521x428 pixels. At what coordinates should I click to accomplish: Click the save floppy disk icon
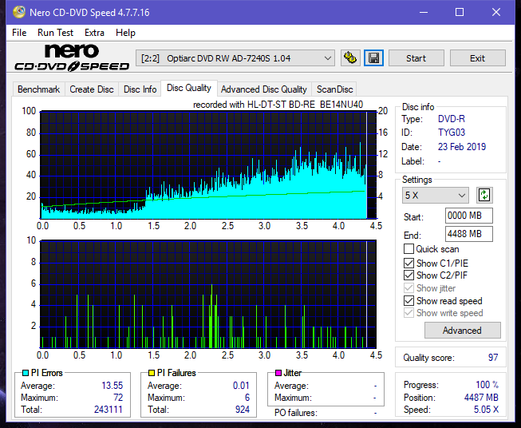[x=374, y=58]
